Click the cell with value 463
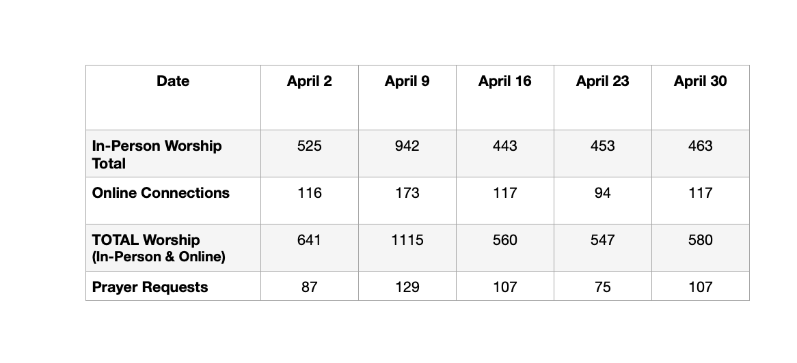Screen dimensions: 797x363 (701, 154)
